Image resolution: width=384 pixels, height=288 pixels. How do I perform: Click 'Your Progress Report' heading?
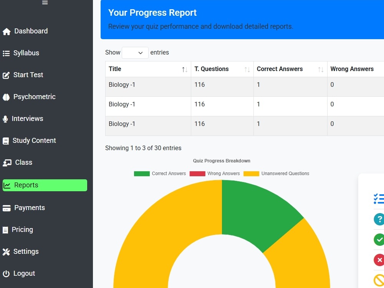(x=152, y=13)
